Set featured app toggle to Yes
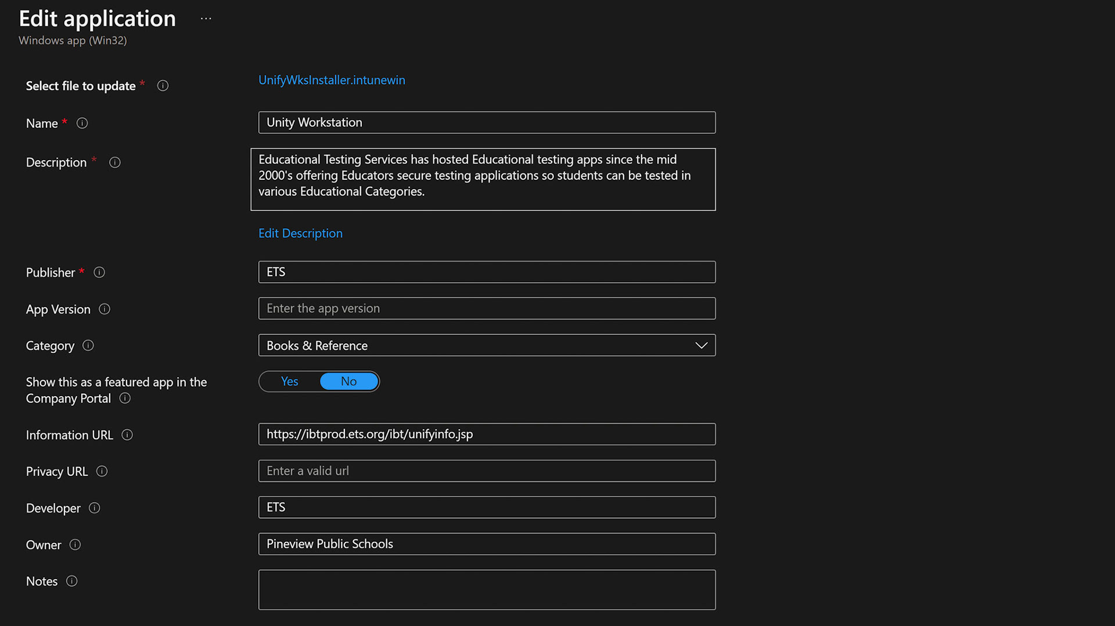The width and height of the screenshot is (1115, 626). (x=290, y=381)
